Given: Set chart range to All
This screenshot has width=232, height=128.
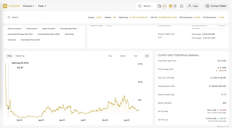Looking at the screenshot, I should coord(147,56).
